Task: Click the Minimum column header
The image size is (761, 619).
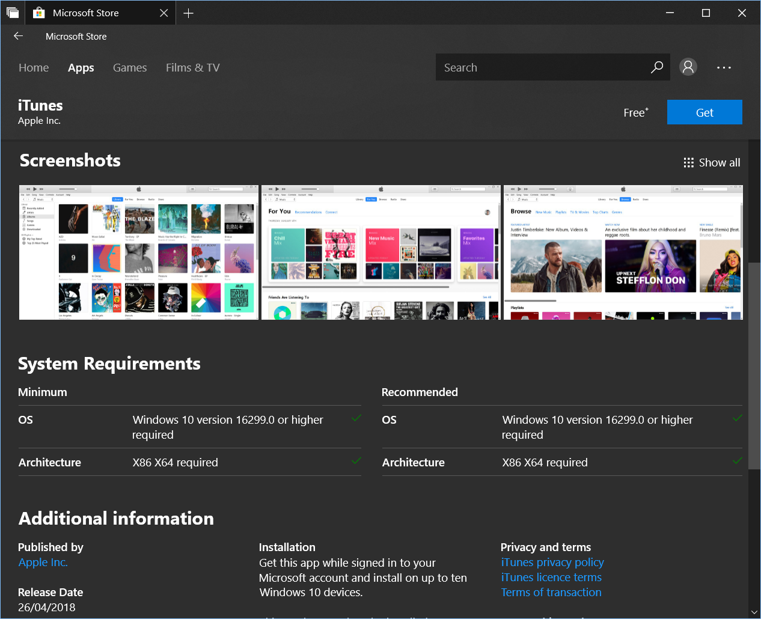Action: coord(43,392)
